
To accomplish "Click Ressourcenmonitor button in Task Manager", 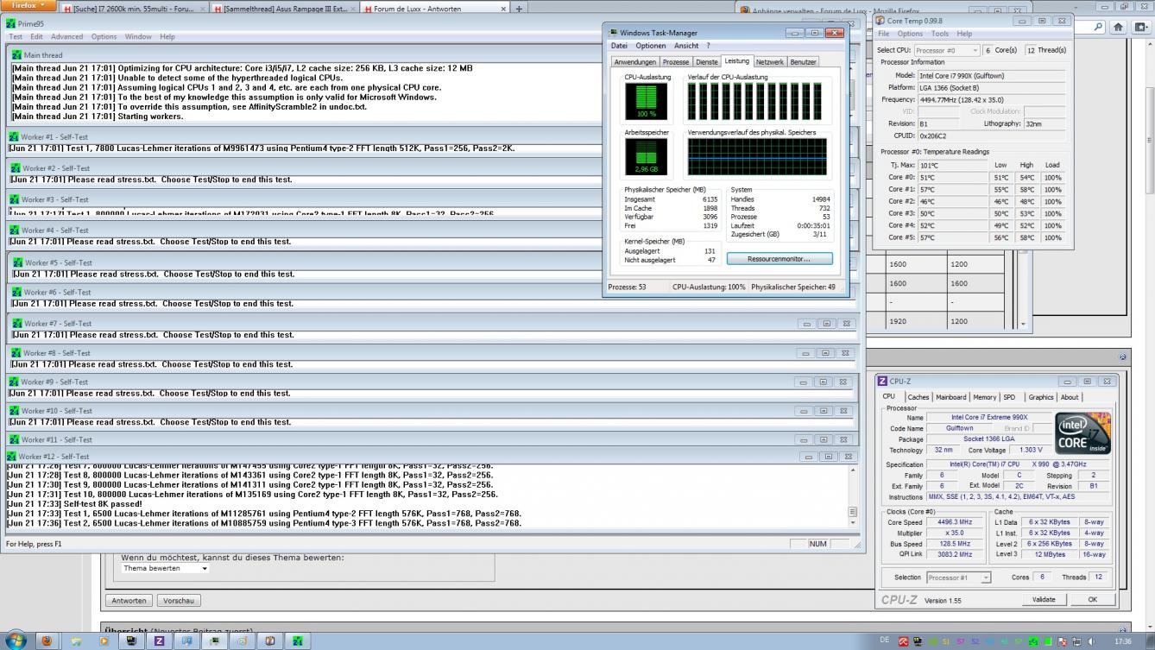I will click(x=779, y=258).
